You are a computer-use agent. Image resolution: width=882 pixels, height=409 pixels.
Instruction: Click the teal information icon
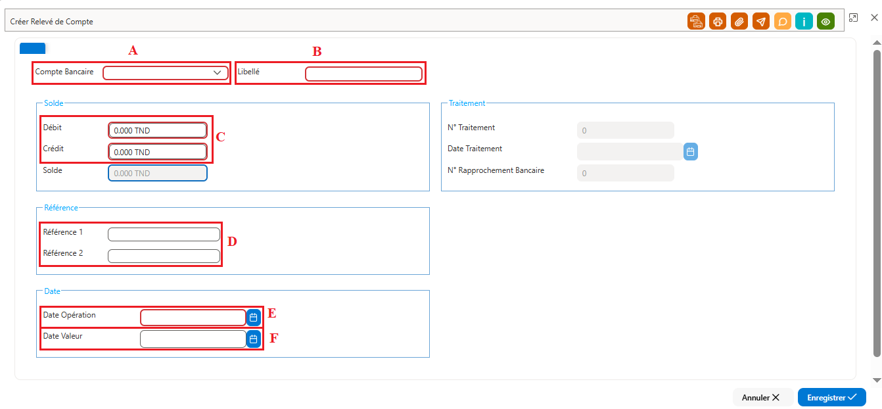[x=804, y=21]
